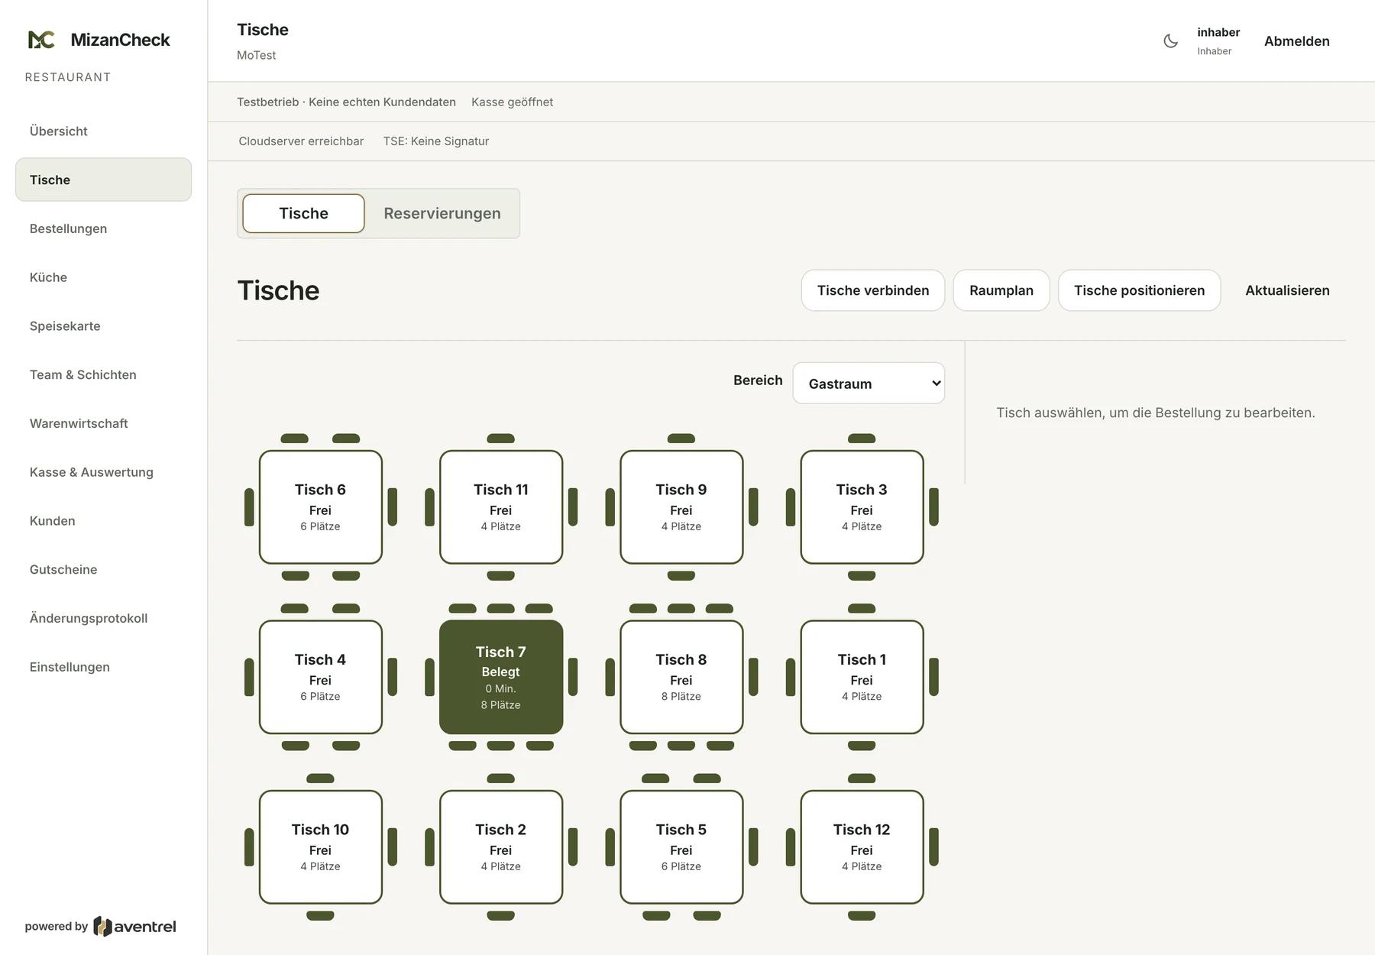Screen dimensions: 1375x955
Task: Click the MizanCheck logo icon
Action: click(x=41, y=40)
